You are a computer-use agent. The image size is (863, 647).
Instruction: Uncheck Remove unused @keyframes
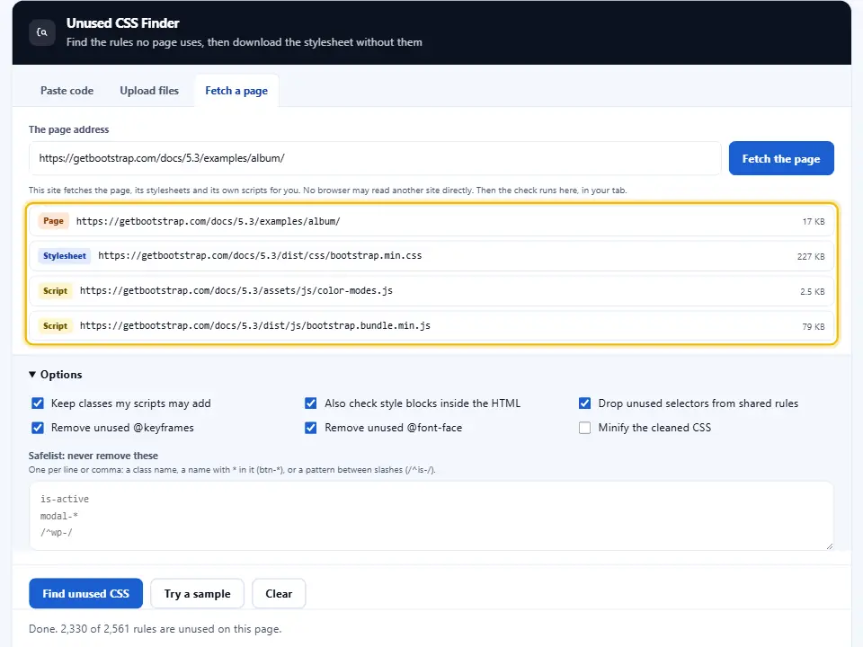coord(38,428)
